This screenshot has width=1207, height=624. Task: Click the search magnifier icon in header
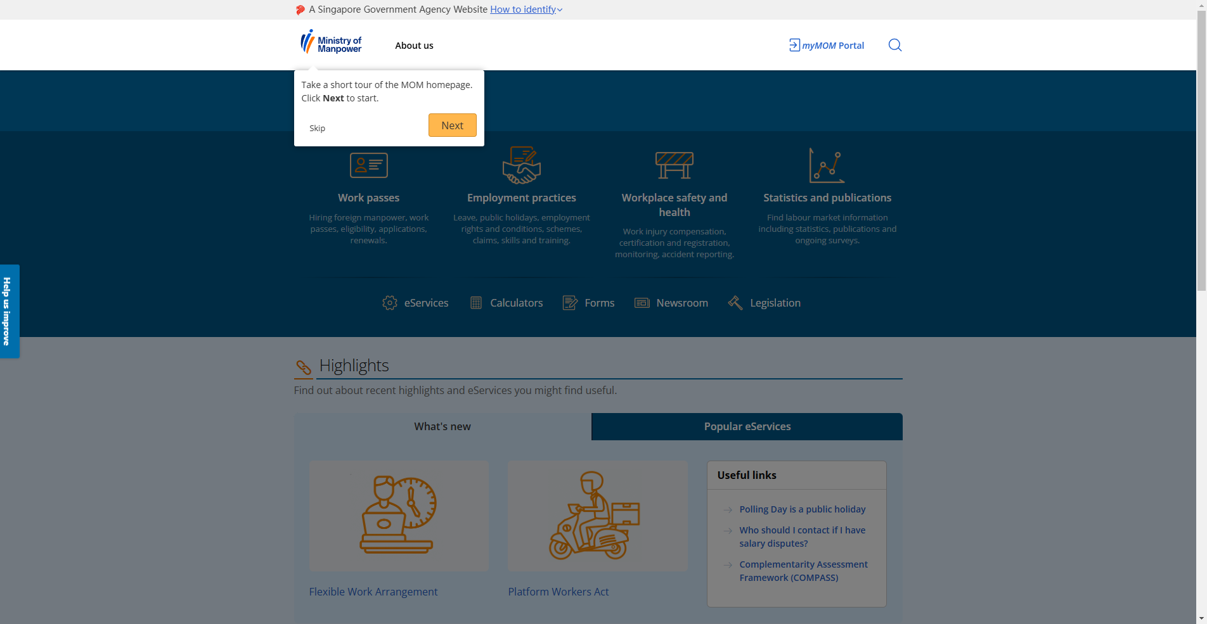894,45
